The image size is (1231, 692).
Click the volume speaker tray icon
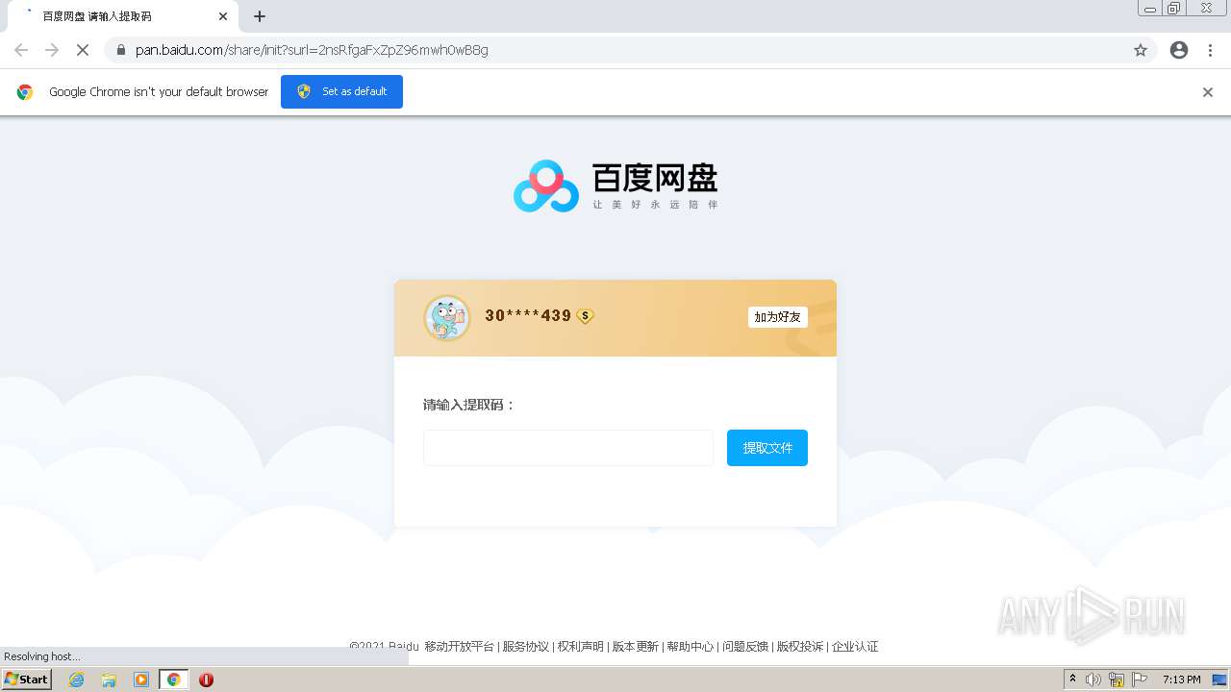point(1093,680)
